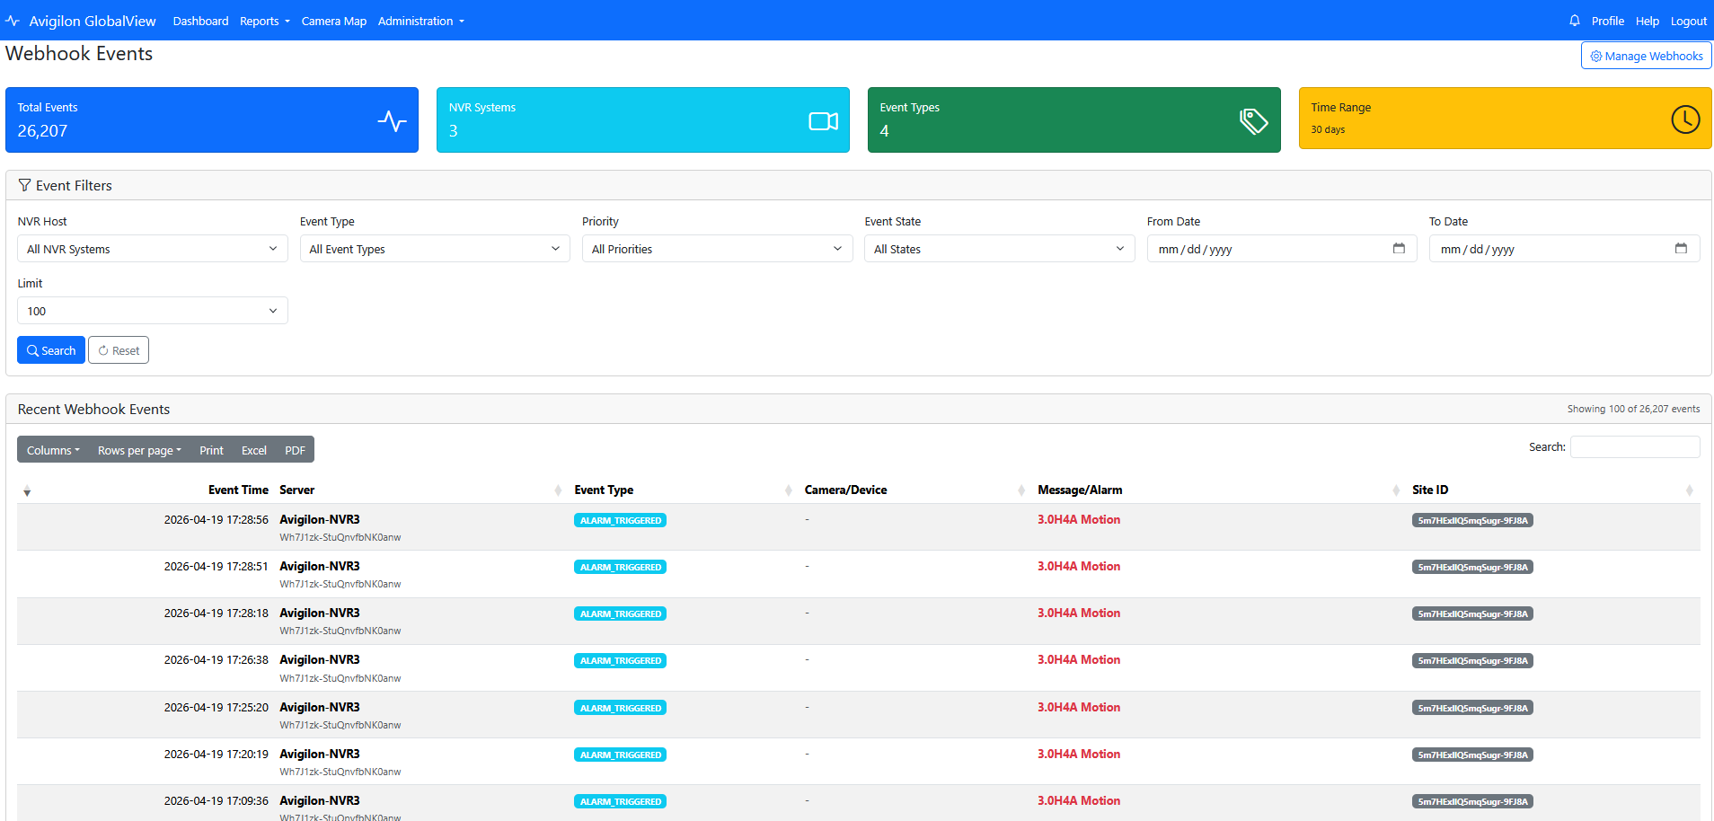Click 3.0H4A Motion in the 17:28:51 row
Image resolution: width=1714 pixels, height=821 pixels.
pos(1079,566)
